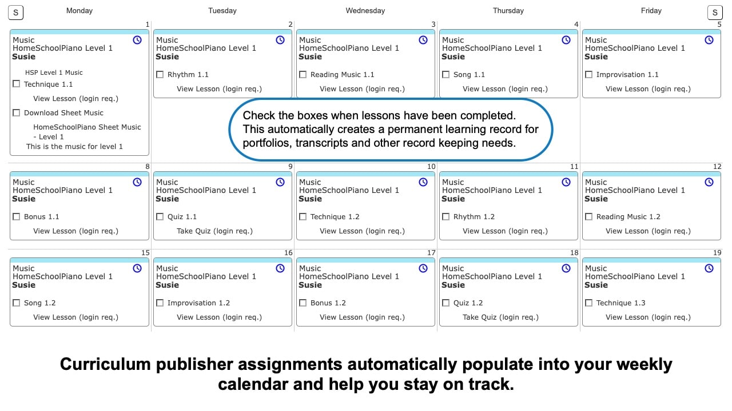Check the Download Sheet Music checkbox

click(17, 112)
